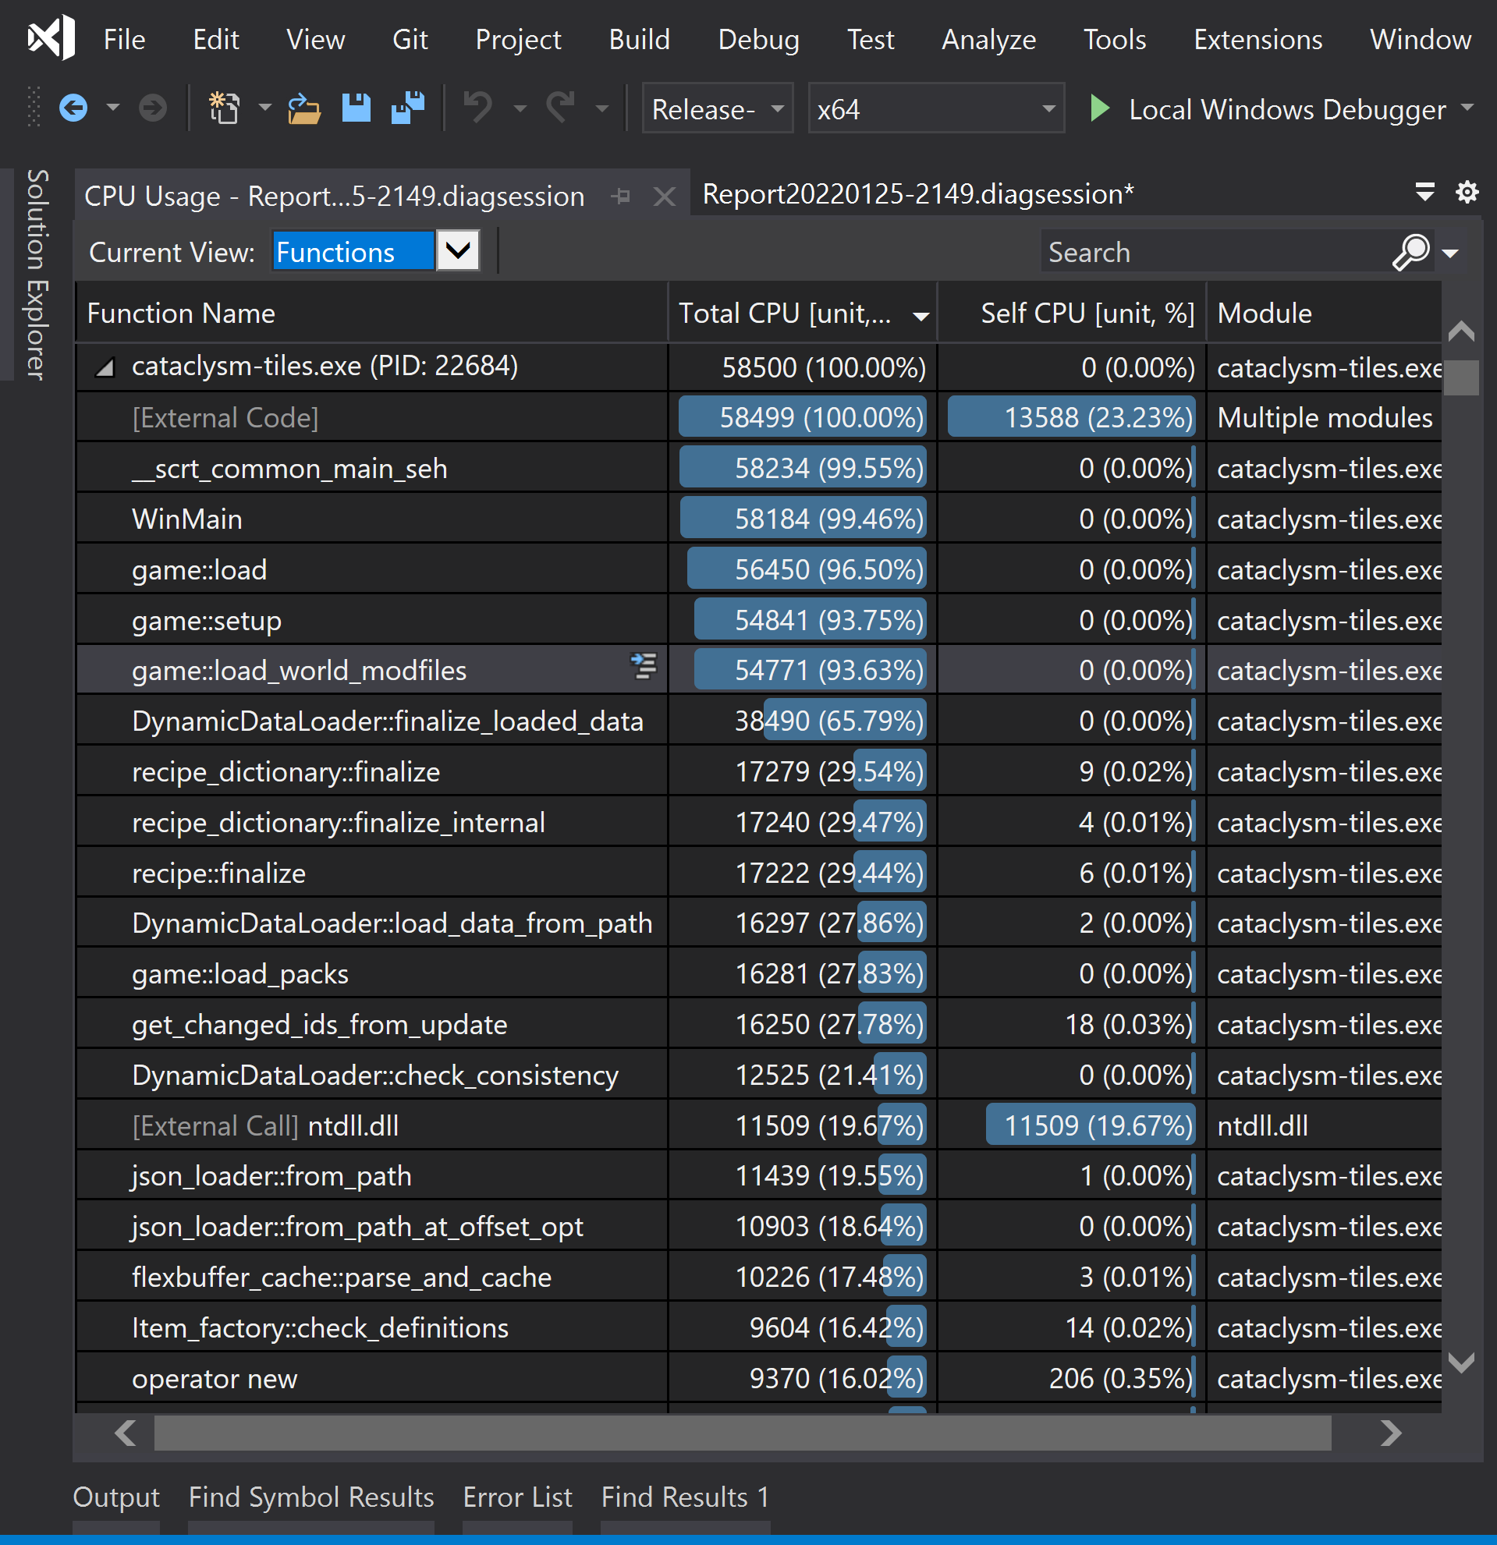Click the Redo arrow icon
The width and height of the screenshot is (1497, 1545).
(x=560, y=107)
